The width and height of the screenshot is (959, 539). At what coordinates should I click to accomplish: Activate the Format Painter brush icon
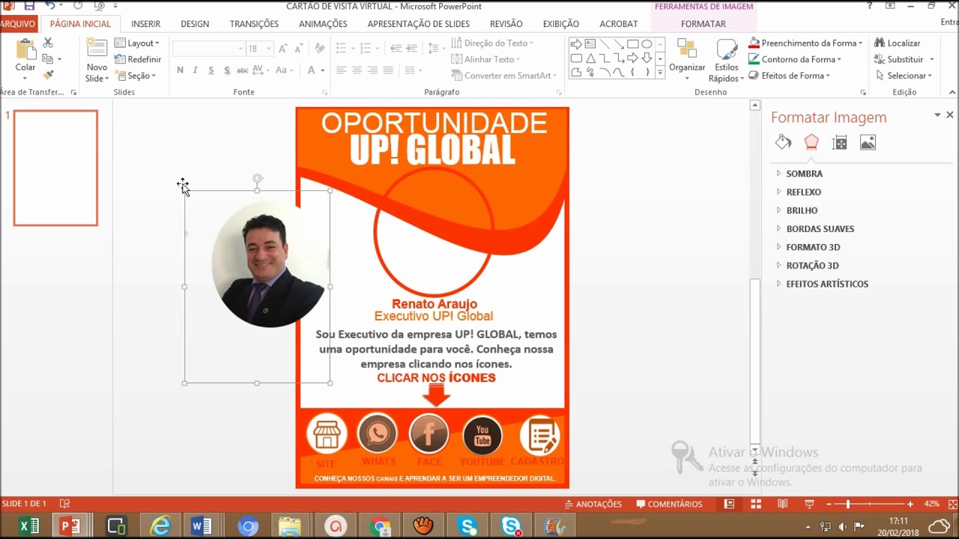point(48,75)
